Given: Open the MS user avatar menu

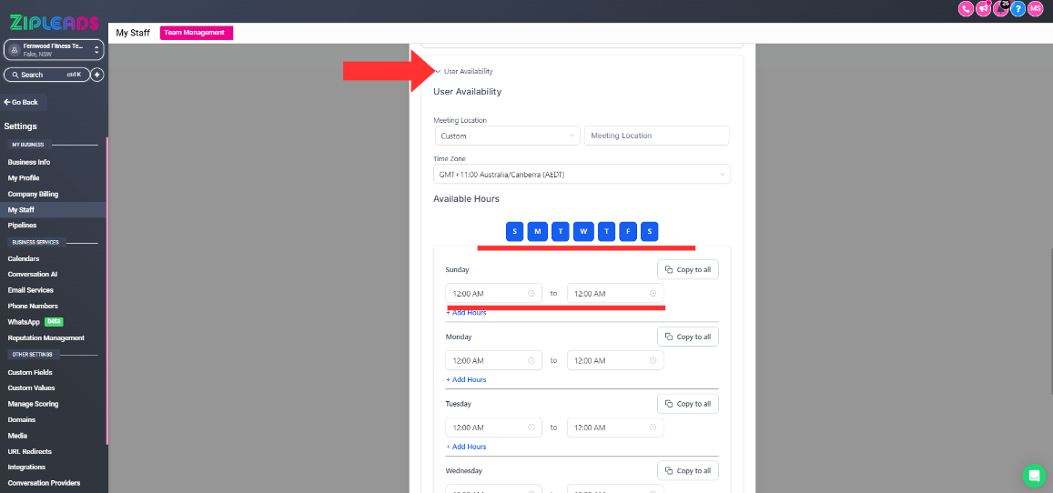Looking at the screenshot, I should tap(1036, 9).
